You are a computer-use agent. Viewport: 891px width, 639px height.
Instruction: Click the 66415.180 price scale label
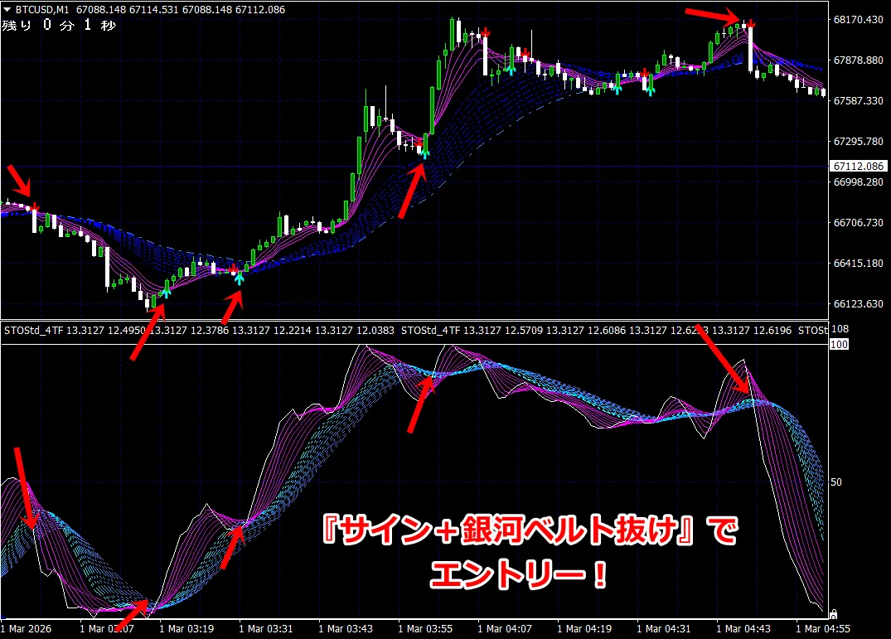pyautogui.click(x=859, y=263)
